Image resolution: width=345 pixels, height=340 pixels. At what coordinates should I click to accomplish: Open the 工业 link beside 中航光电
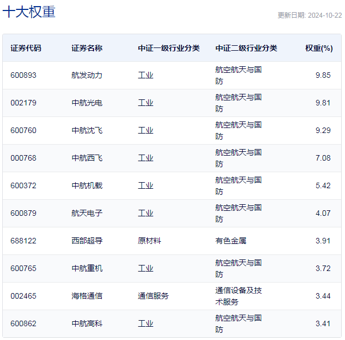coord(145,103)
